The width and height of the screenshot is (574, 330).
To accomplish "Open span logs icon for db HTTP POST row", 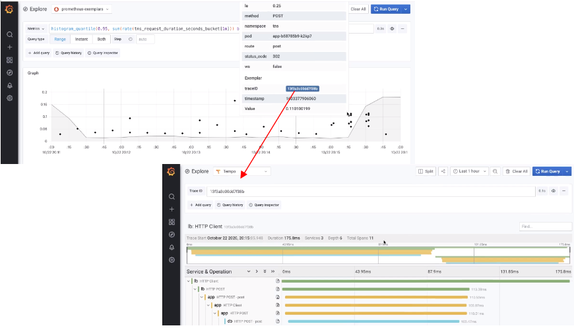I will [278, 321].
